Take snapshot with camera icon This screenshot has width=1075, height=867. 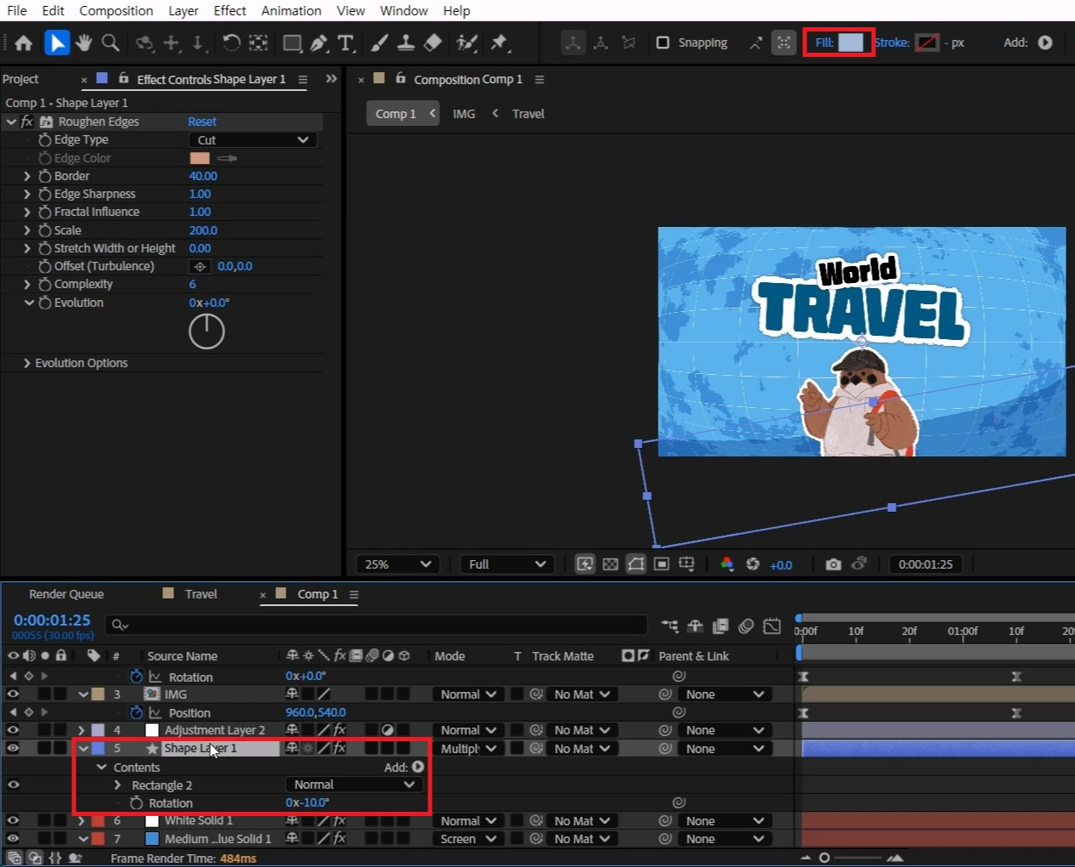coord(834,564)
